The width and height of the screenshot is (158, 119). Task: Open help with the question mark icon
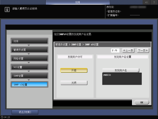[x=154, y=2]
